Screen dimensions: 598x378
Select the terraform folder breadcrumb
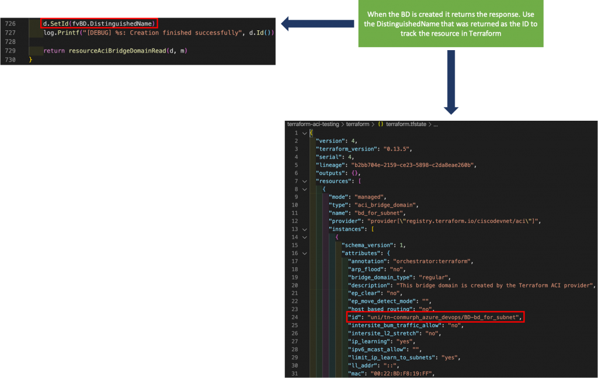click(x=357, y=124)
